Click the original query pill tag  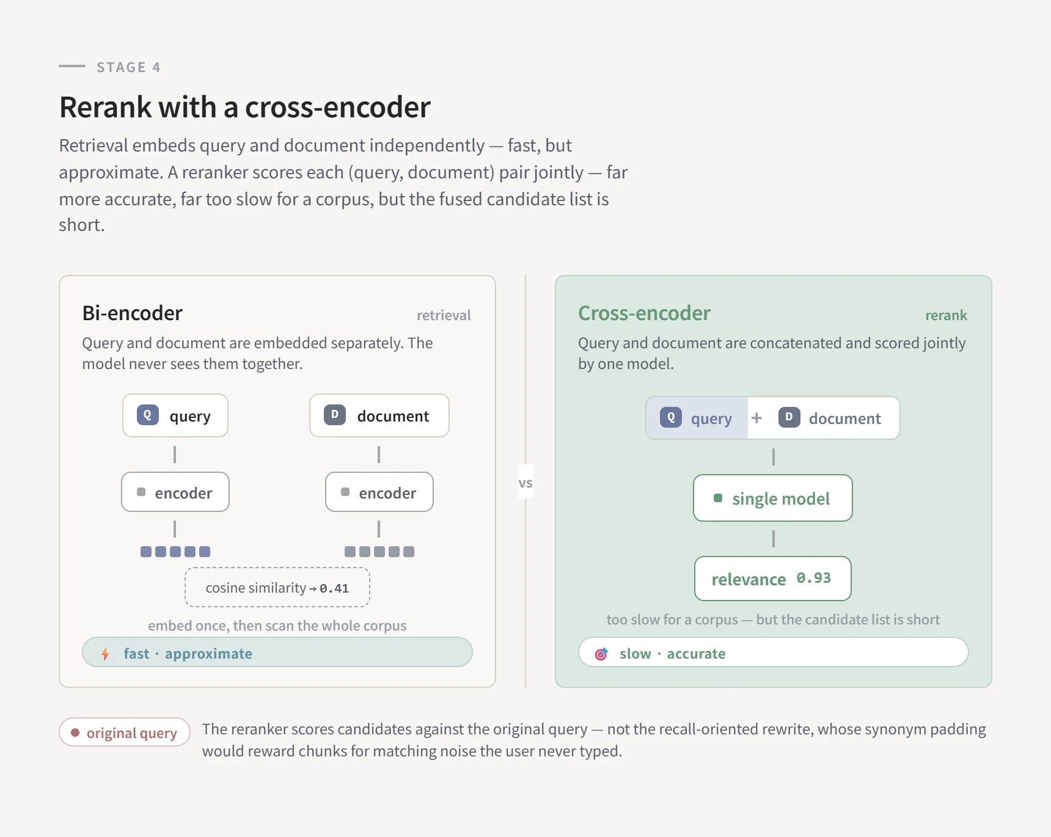tap(125, 732)
